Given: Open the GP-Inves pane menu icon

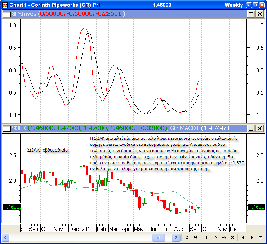Looking at the screenshot, I should tap(6, 14).
